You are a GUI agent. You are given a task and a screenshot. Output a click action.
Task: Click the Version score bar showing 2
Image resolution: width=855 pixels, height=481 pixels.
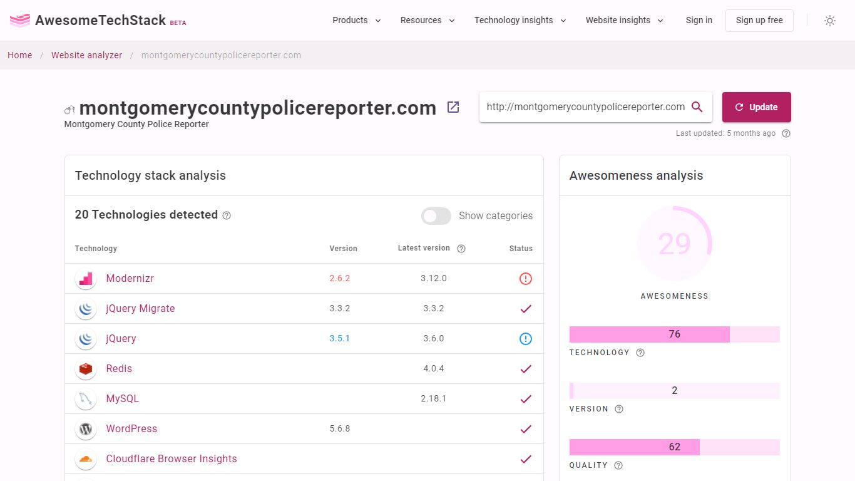click(x=675, y=391)
